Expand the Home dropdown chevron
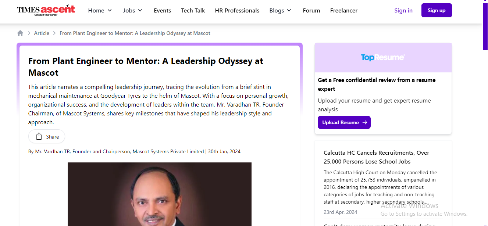The height and width of the screenshot is (226, 488). click(110, 11)
